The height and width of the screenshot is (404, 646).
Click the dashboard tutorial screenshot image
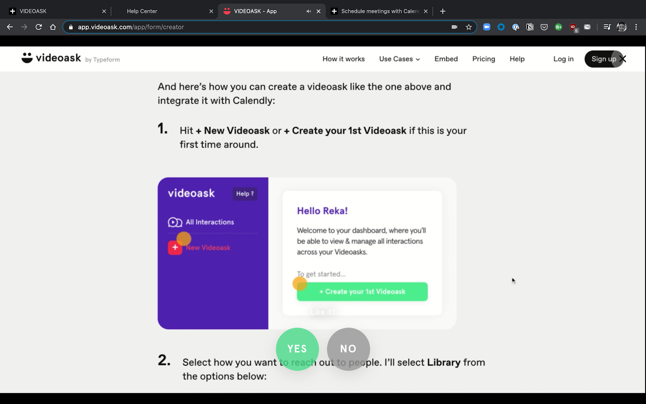[307, 253]
